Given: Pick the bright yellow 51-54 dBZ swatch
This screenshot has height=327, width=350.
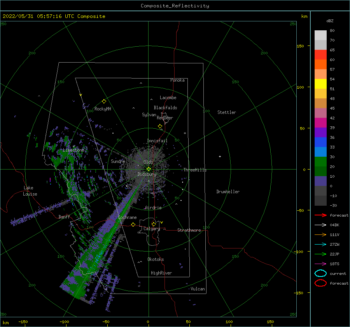Looking at the screenshot, I should pos(320,84).
